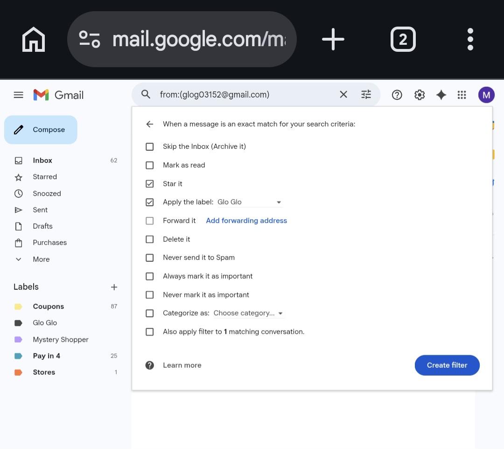The image size is (504, 449).
Task: Show search options sliders icon
Action: tap(366, 94)
